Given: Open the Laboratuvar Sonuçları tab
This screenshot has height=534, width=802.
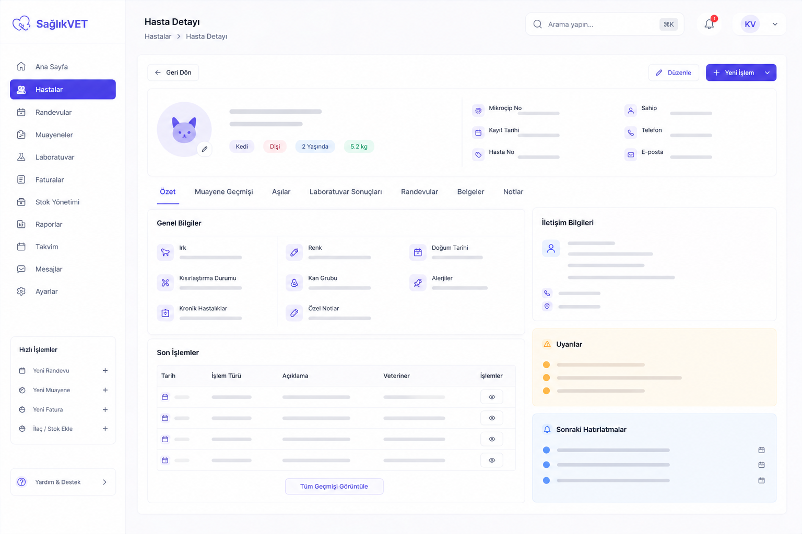Looking at the screenshot, I should (345, 192).
